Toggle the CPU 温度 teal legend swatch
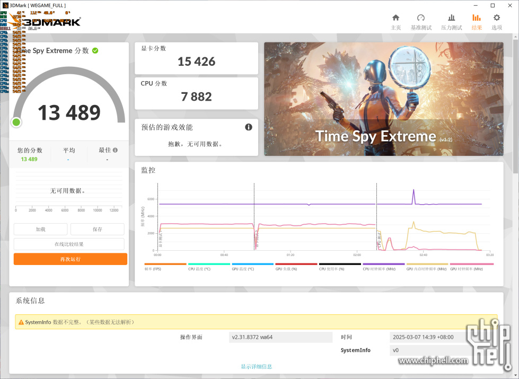 (x=209, y=264)
